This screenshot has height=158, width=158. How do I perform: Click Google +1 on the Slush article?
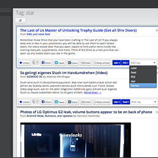coord(36,101)
